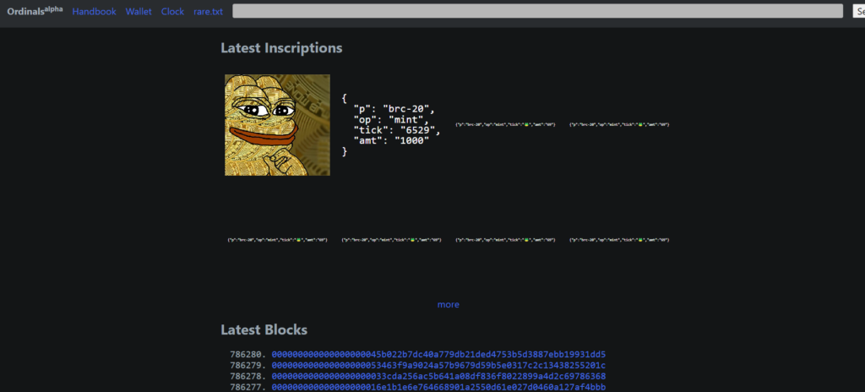This screenshot has height=392, width=865.
Task: Follow the more inscriptions link
Action: pyautogui.click(x=448, y=305)
